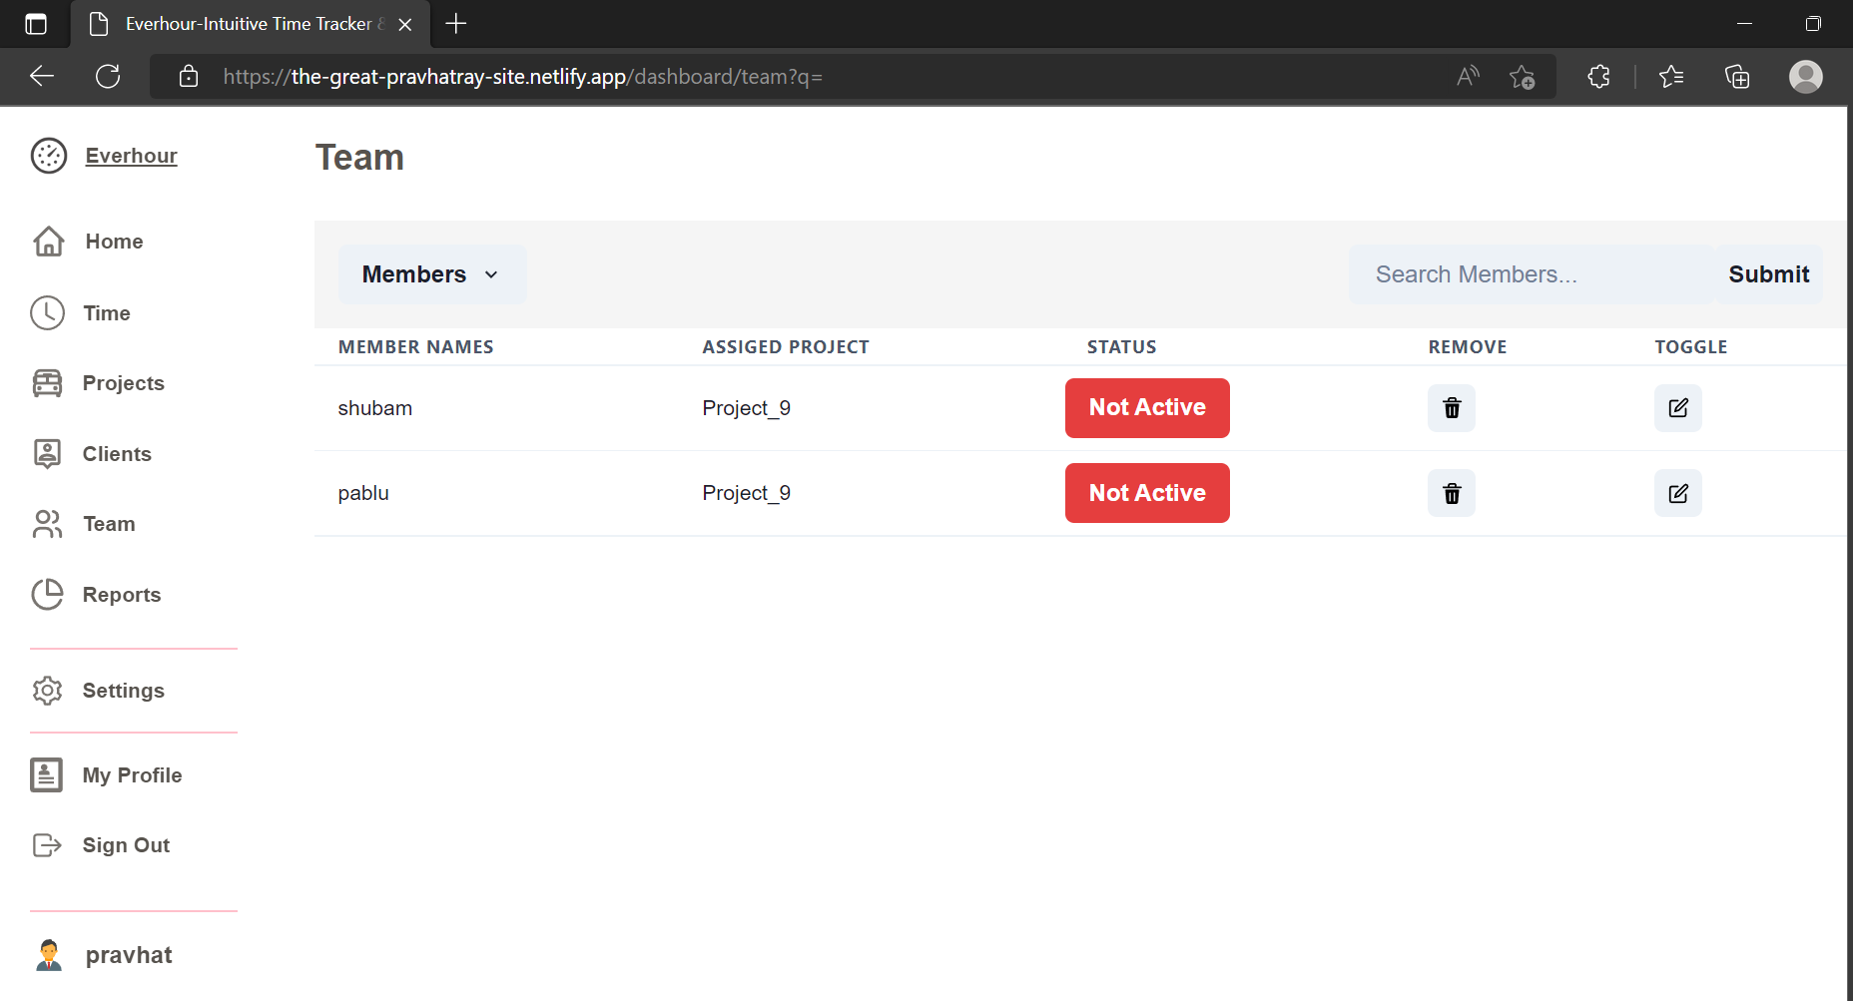Click the site lock info icon
The height and width of the screenshot is (1001, 1853).
(x=189, y=77)
